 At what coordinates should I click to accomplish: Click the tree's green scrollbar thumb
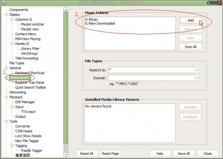(x=66, y=78)
